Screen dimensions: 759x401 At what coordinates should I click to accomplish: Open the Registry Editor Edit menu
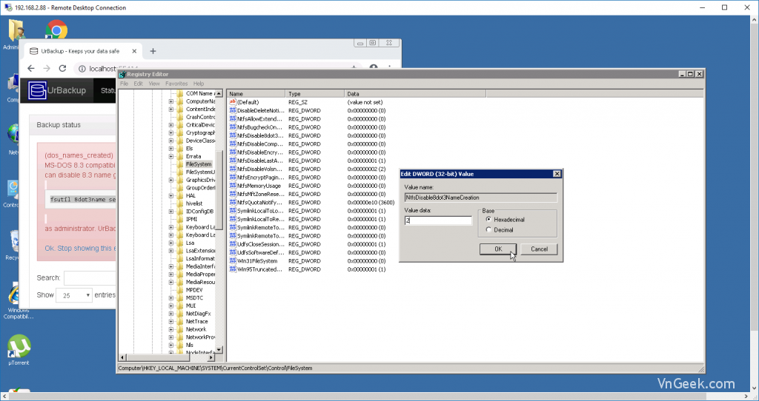tap(139, 84)
